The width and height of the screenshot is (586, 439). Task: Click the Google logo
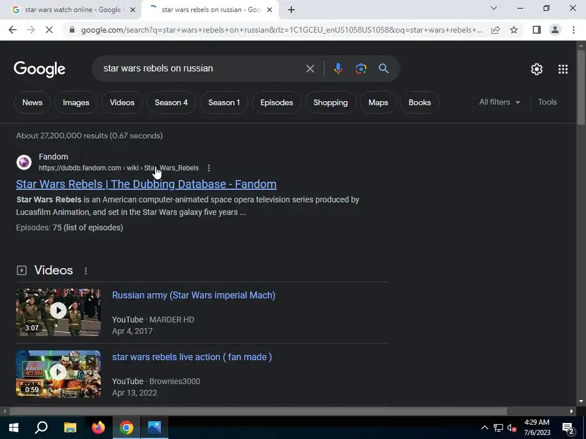[39, 69]
